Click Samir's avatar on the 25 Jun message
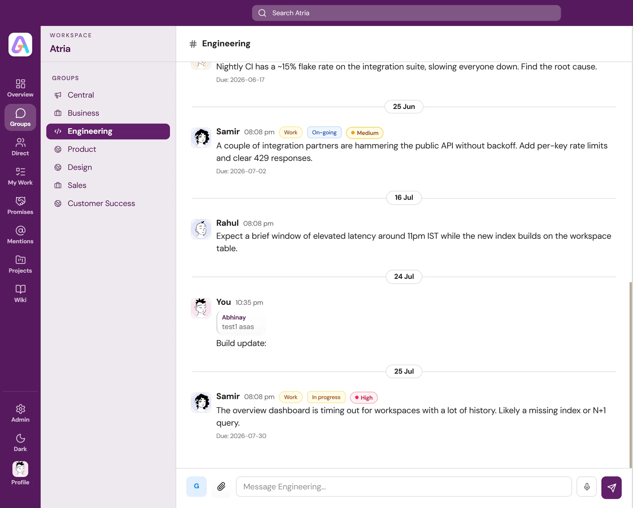 click(x=201, y=137)
